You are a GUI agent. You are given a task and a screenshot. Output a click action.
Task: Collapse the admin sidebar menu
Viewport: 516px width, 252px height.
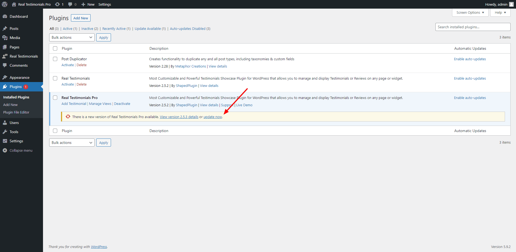tap(21, 150)
